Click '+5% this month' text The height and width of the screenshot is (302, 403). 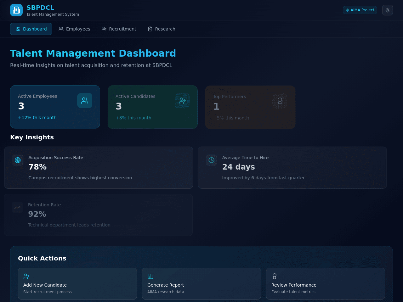[231, 118]
